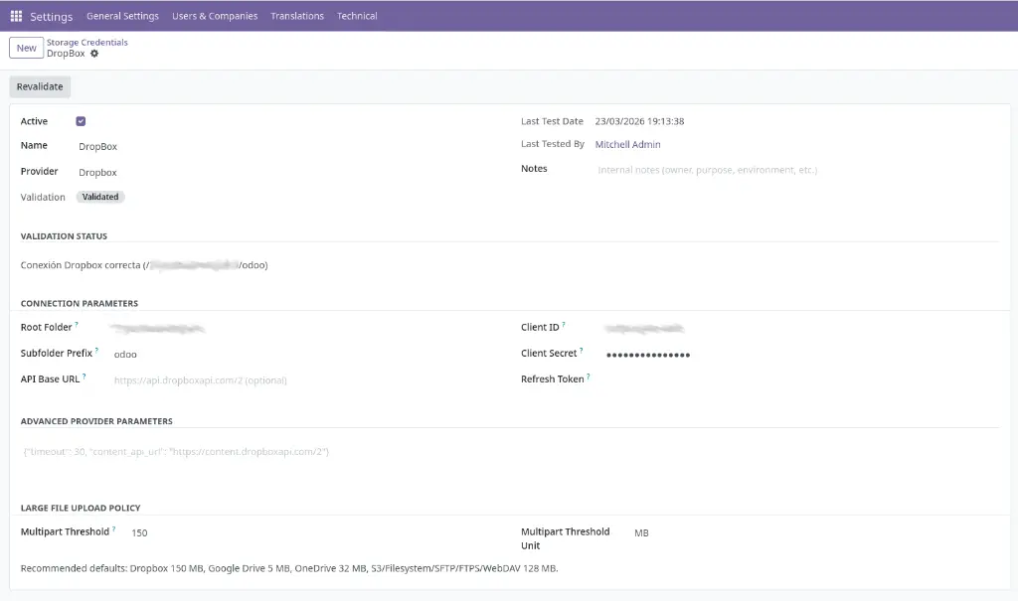The image size is (1018, 601).
Task: Show help tooltip for Subfolder Prefix
Action: click(96, 351)
